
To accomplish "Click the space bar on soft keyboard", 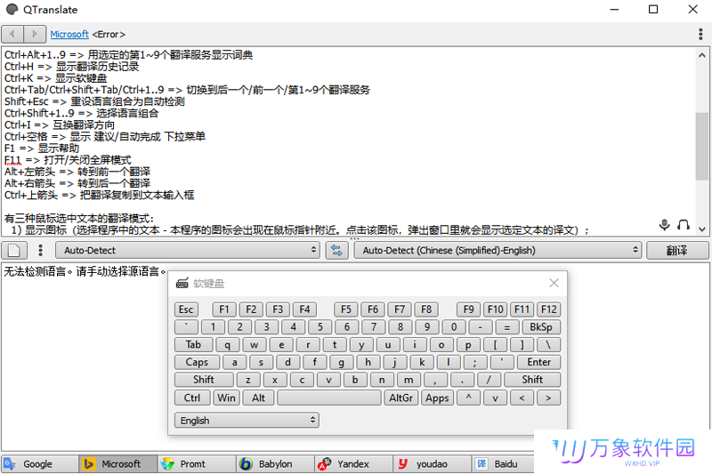I will [329, 398].
